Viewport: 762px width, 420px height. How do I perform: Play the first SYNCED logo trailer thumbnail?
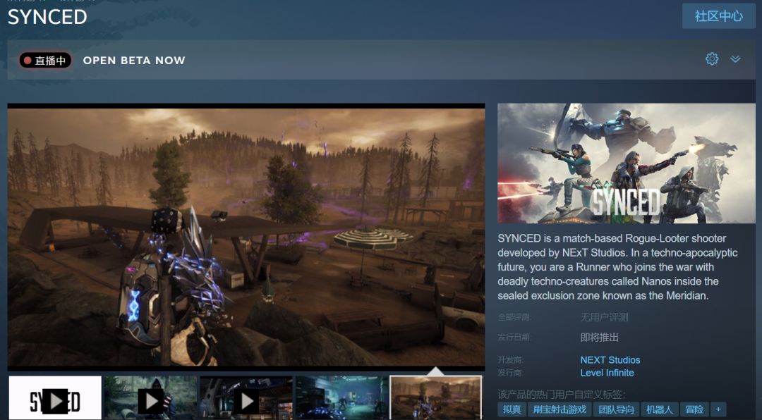55,397
